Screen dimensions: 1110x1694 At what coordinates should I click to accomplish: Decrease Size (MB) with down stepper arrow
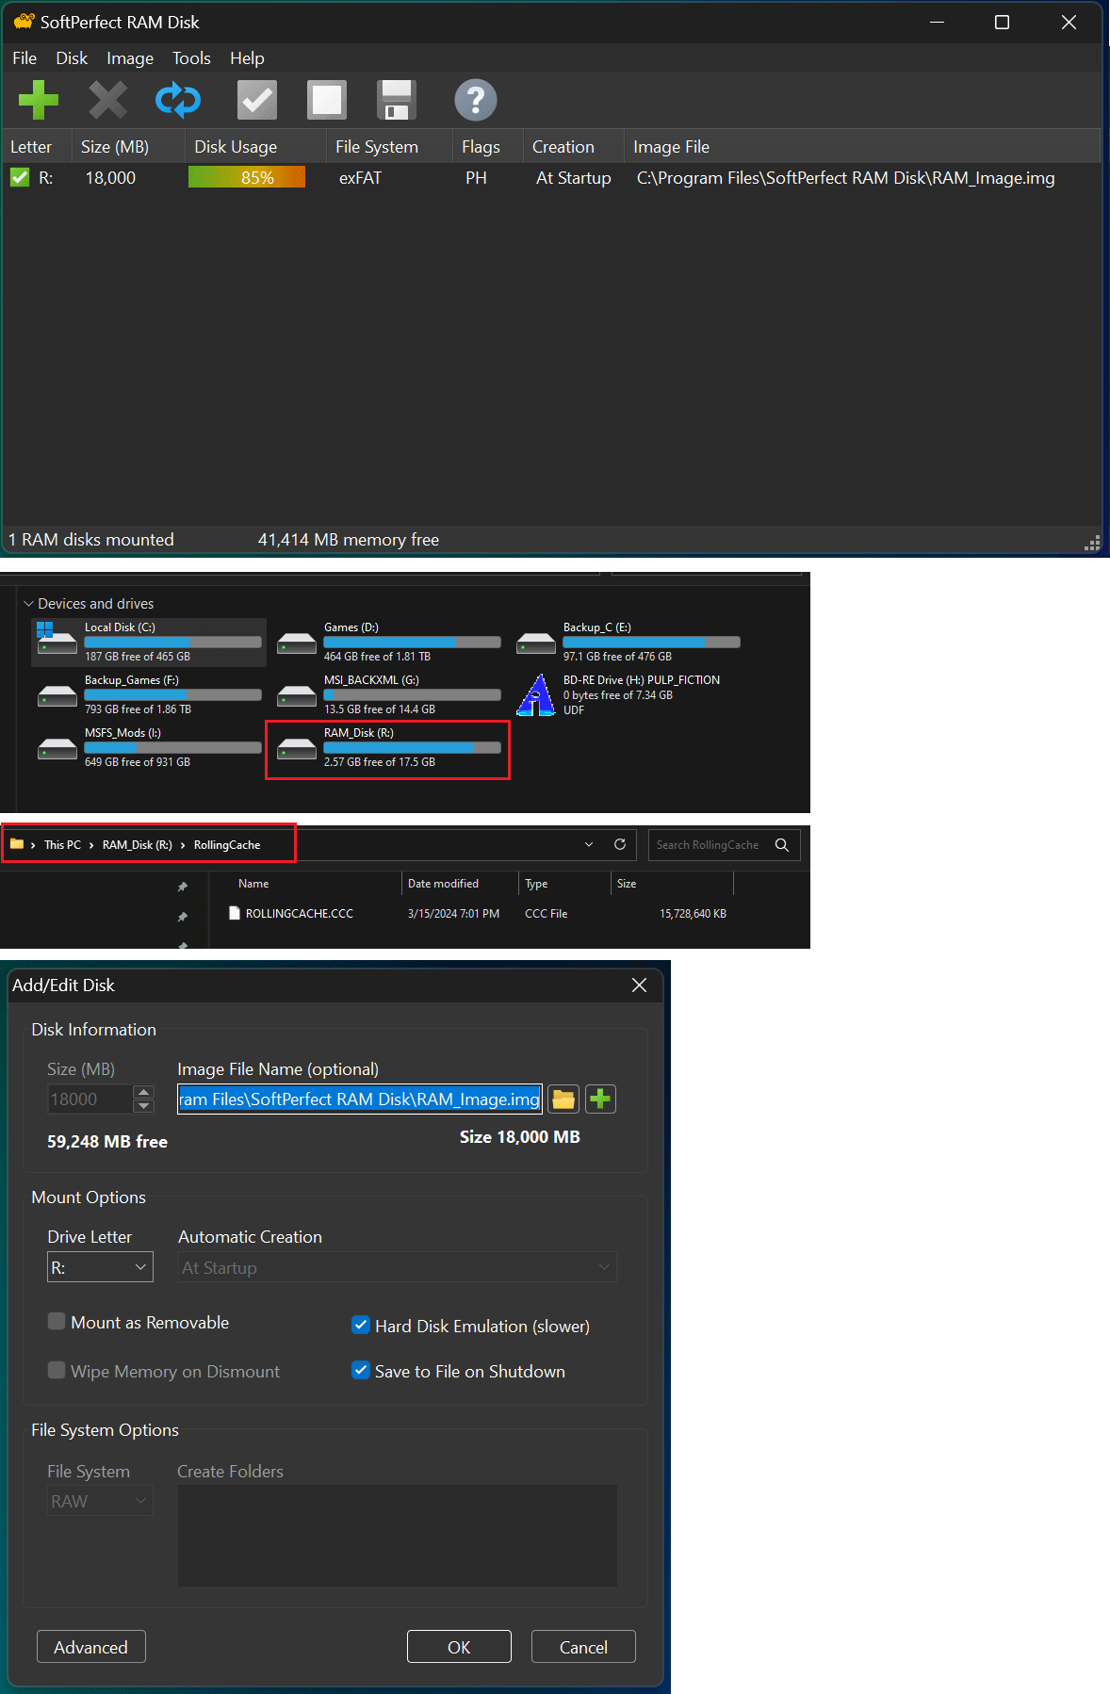tap(144, 1106)
